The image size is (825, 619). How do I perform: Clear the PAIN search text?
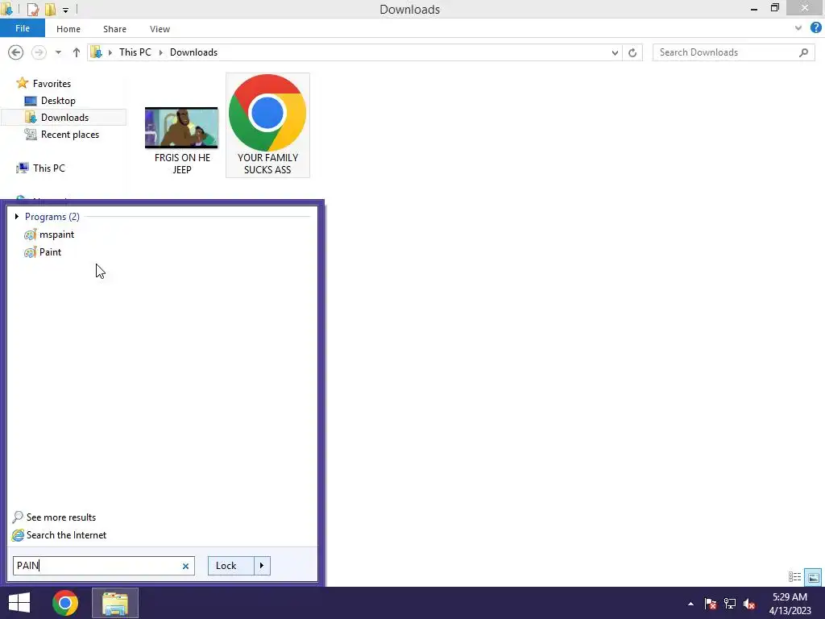(185, 567)
